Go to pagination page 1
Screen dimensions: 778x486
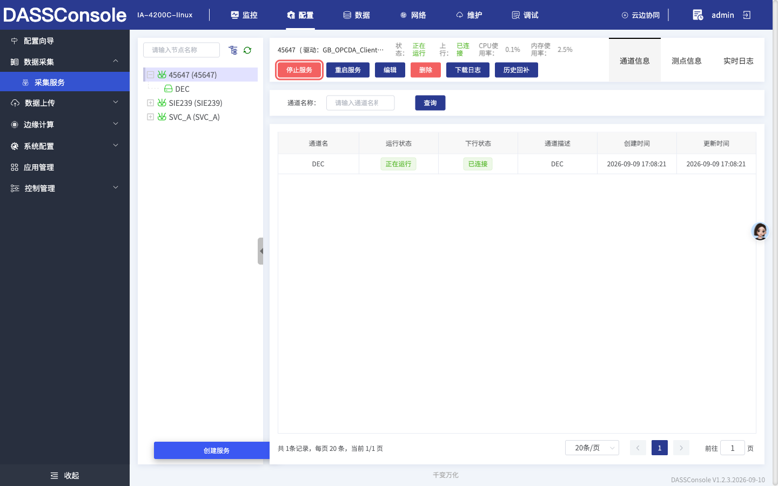point(660,448)
